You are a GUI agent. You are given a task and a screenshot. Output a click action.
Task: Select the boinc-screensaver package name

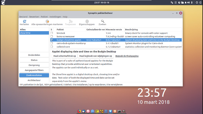pos(66,36)
